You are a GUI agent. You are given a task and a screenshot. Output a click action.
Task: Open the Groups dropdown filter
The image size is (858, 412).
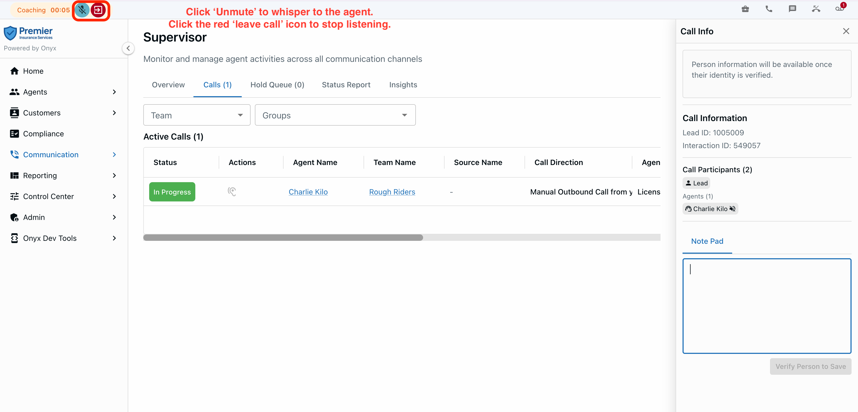pyautogui.click(x=335, y=115)
